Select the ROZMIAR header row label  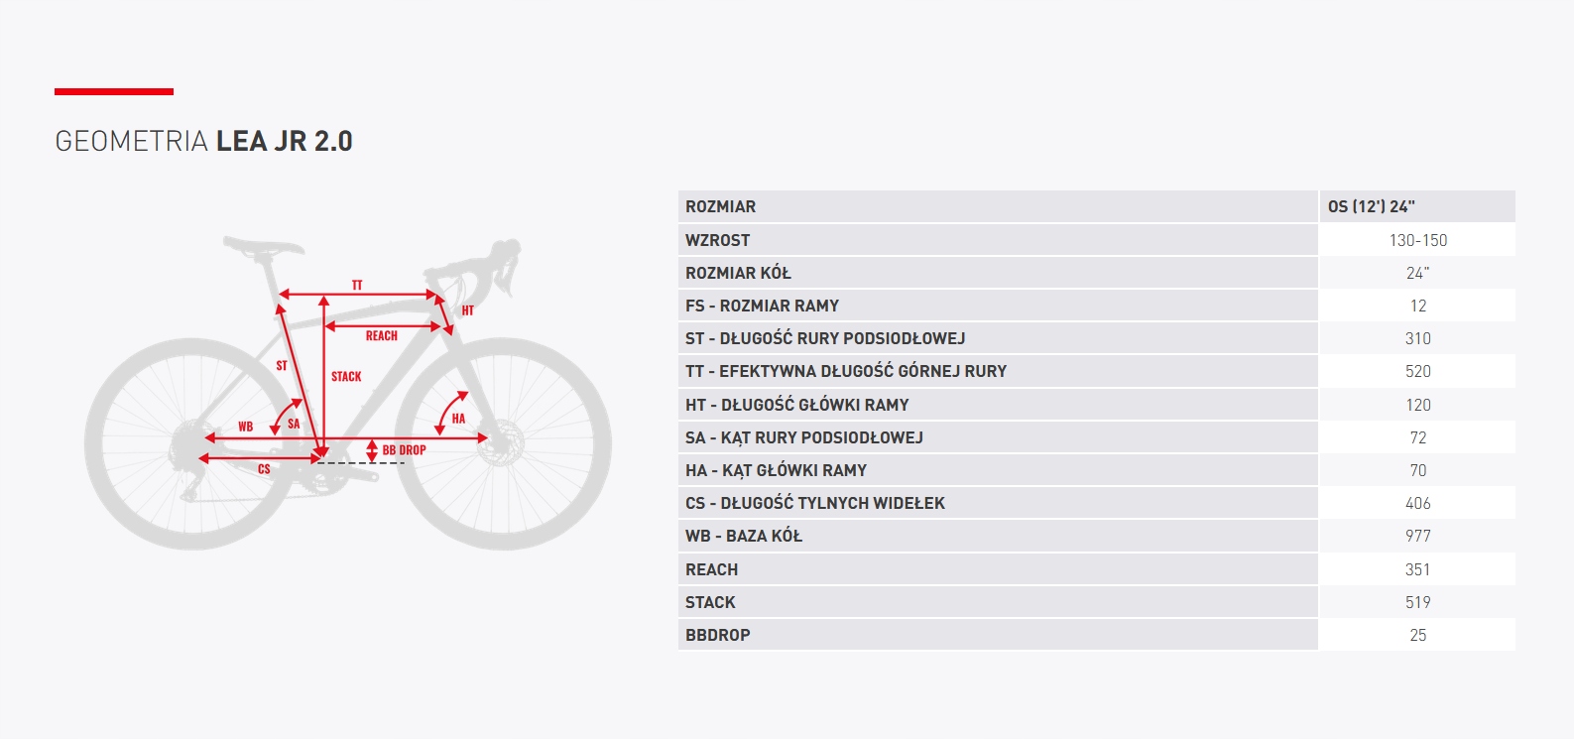coord(721,206)
